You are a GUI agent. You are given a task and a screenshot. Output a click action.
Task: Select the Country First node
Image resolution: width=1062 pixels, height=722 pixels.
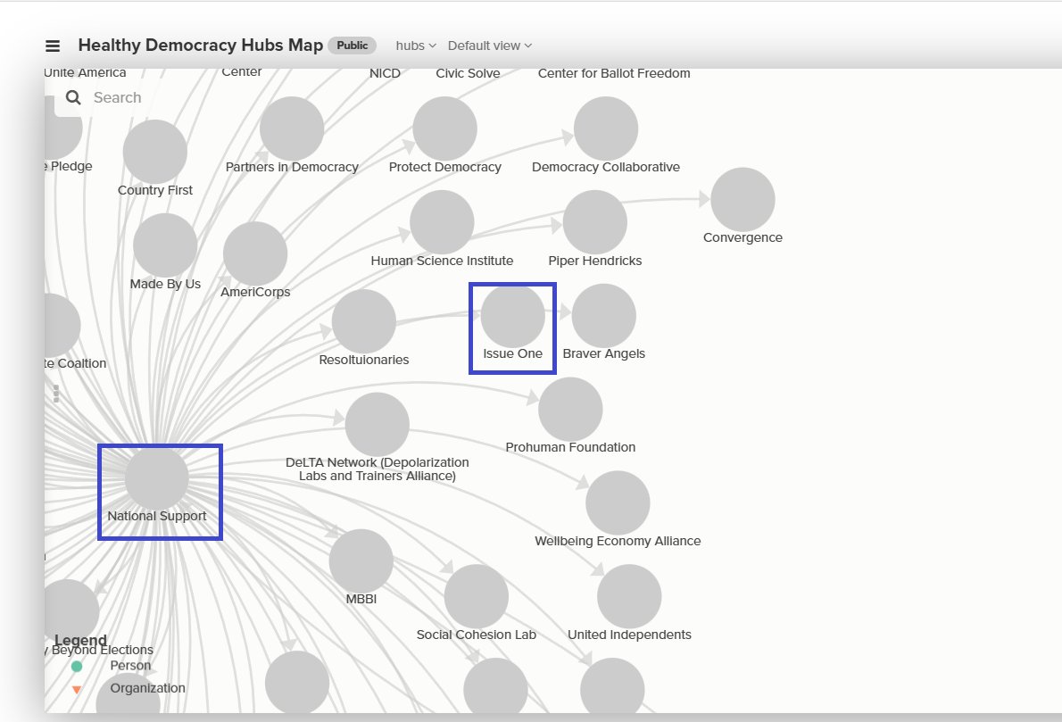point(155,152)
